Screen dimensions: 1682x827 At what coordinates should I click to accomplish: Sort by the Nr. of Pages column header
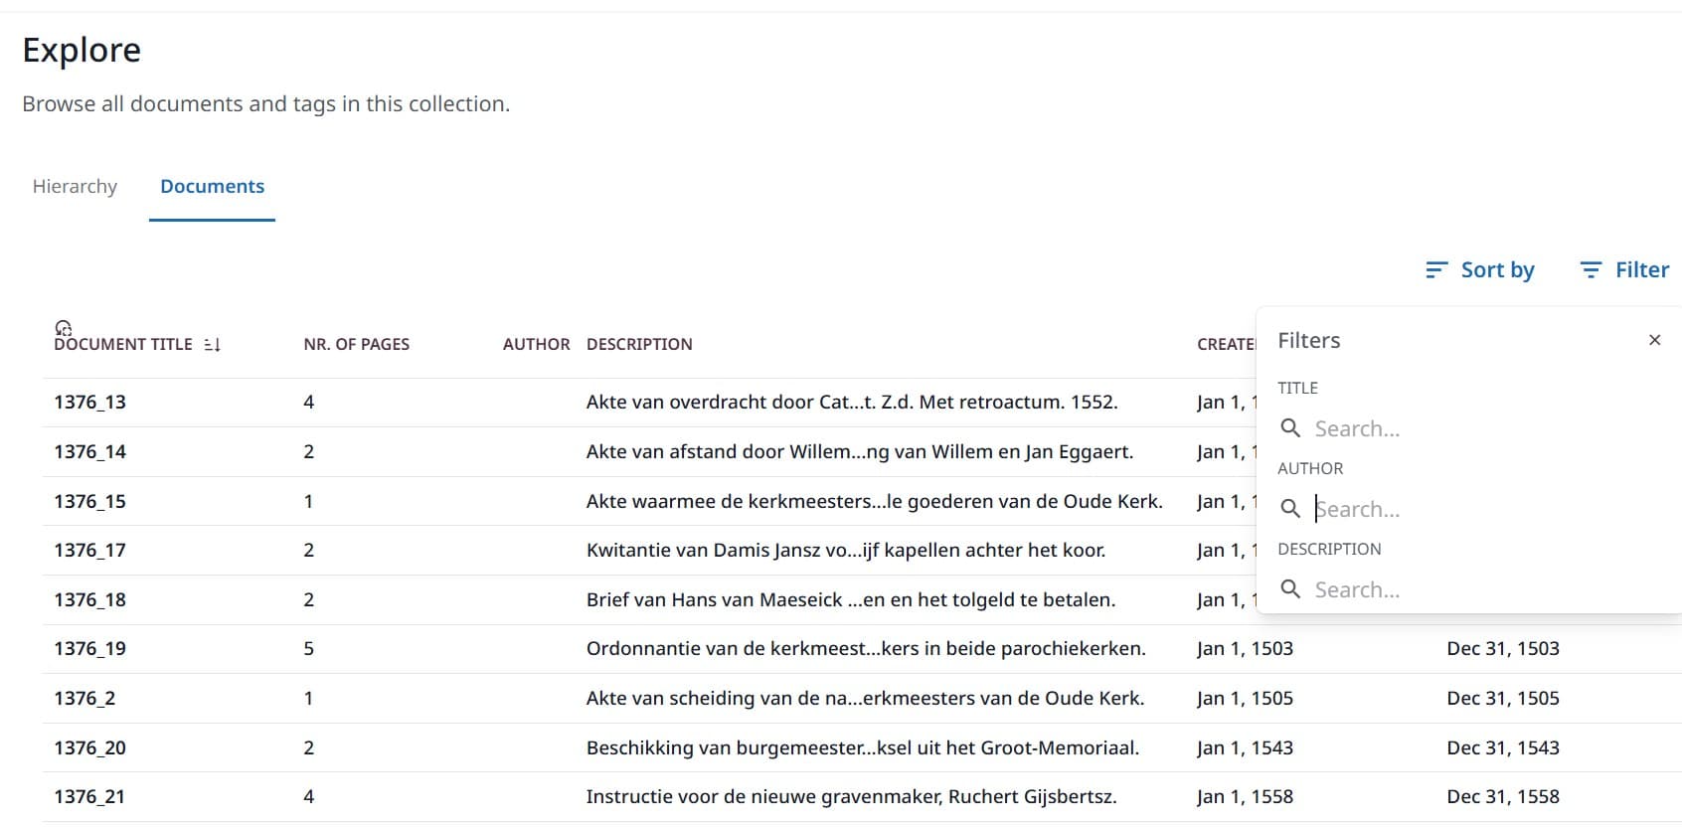(x=356, y=345)
